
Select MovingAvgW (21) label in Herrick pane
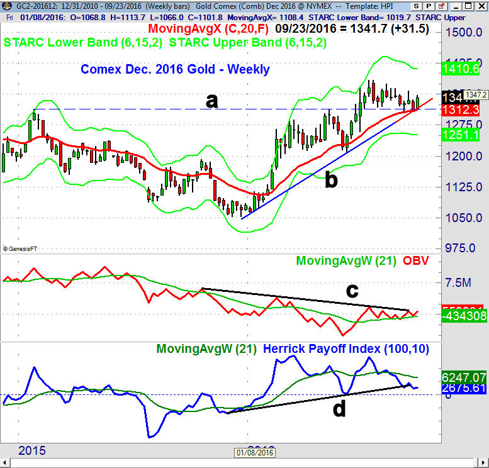click(206, 349)
